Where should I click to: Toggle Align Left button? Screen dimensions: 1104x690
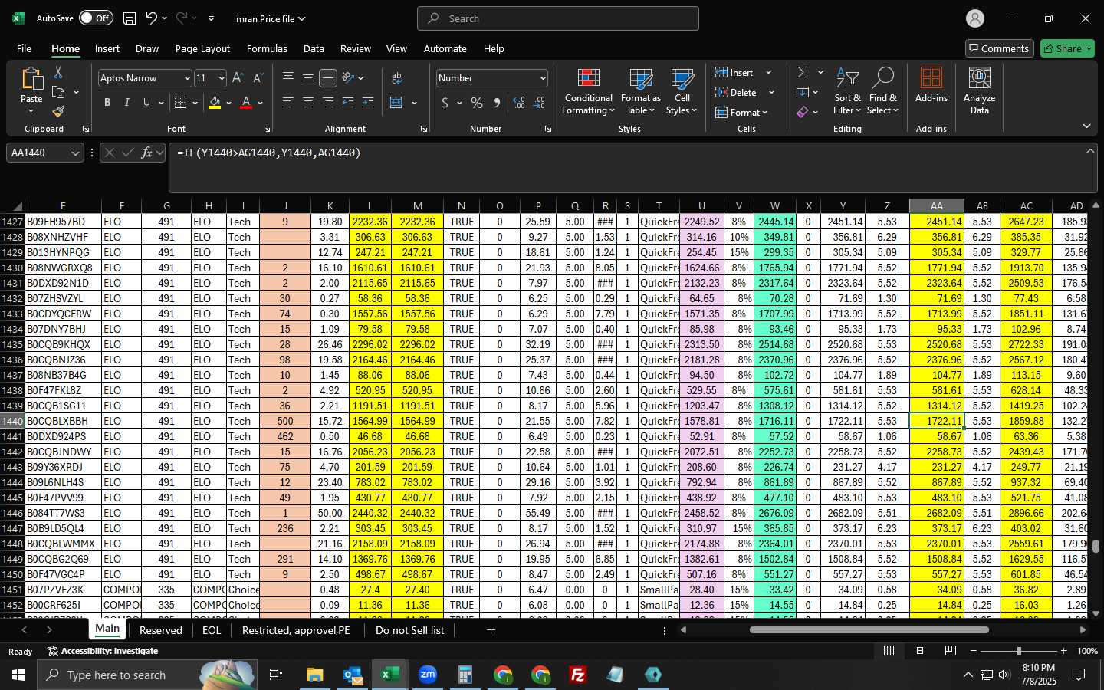point(288,103)
